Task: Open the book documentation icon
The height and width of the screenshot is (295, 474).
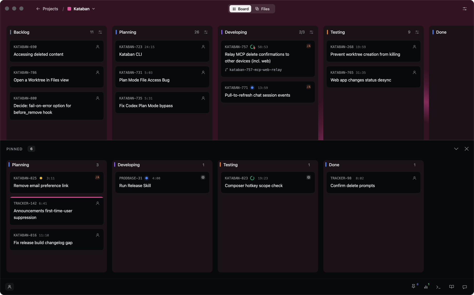Action: (452, 287)
